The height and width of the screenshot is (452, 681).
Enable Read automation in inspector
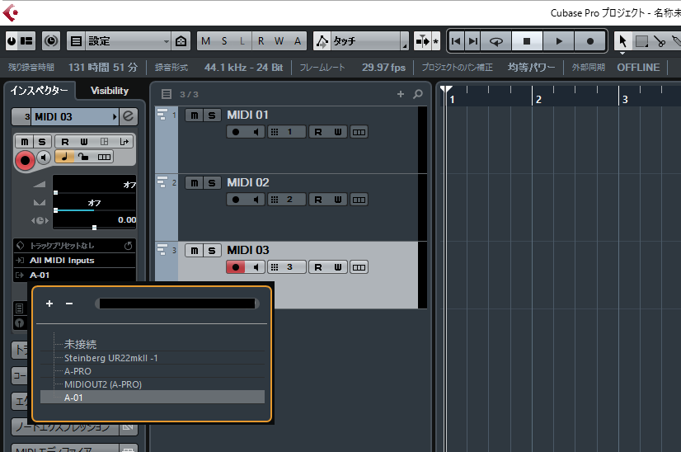click(64, 142)
